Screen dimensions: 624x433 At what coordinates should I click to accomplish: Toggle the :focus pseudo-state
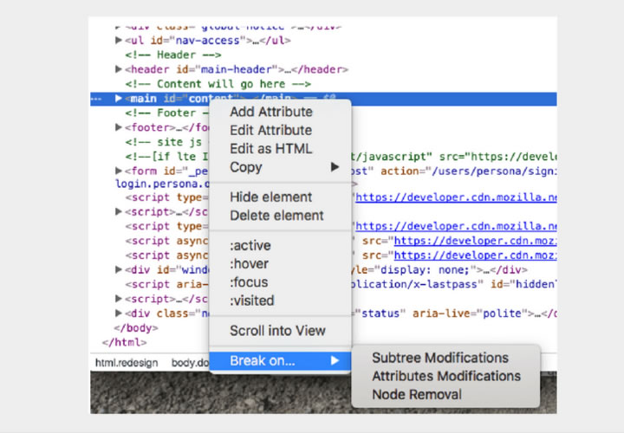[x=250, y=282]
